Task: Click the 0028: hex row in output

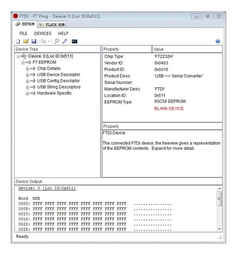Action: pos(95,229)
